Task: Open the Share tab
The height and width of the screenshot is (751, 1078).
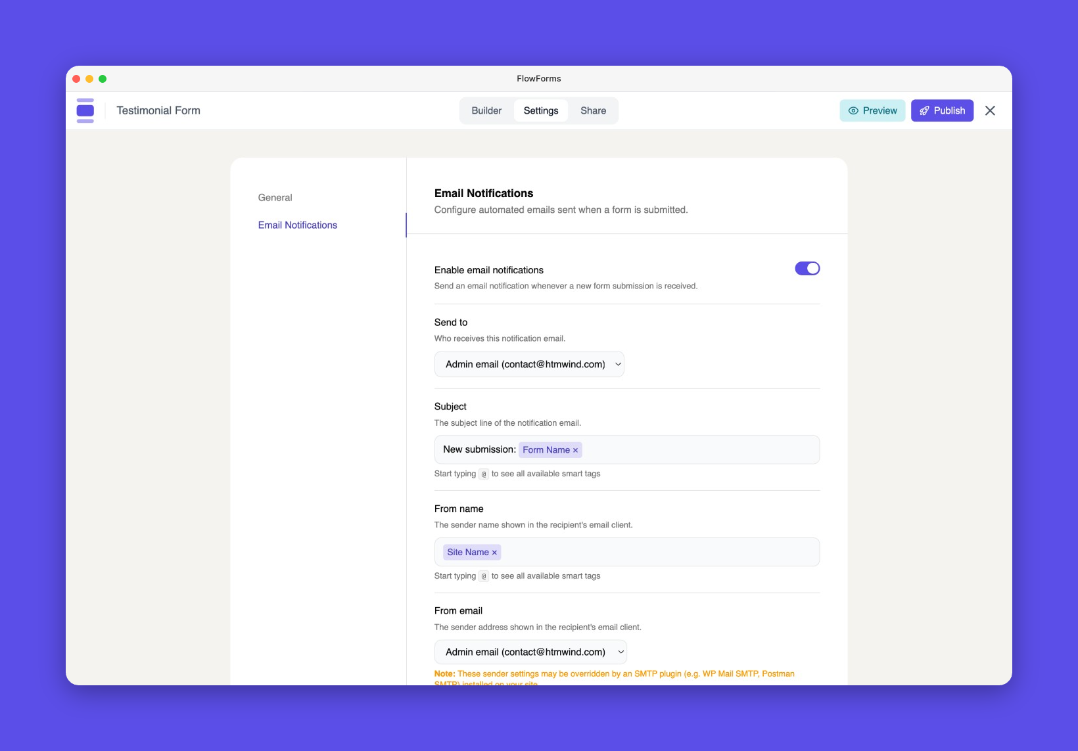Action: coord(593,110)
